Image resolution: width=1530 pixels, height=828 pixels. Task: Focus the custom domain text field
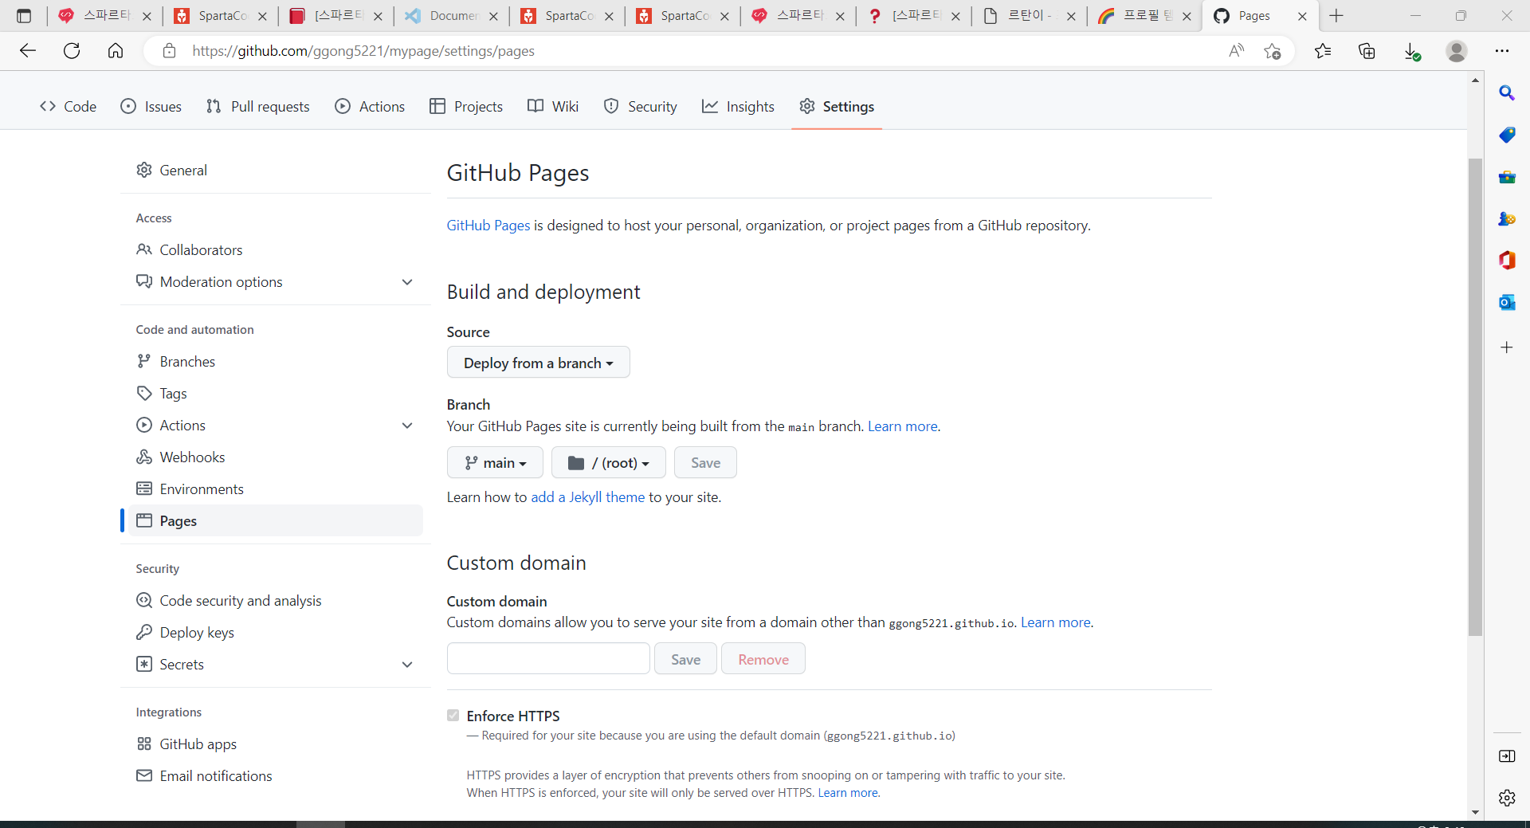click(x=548, y=659)
